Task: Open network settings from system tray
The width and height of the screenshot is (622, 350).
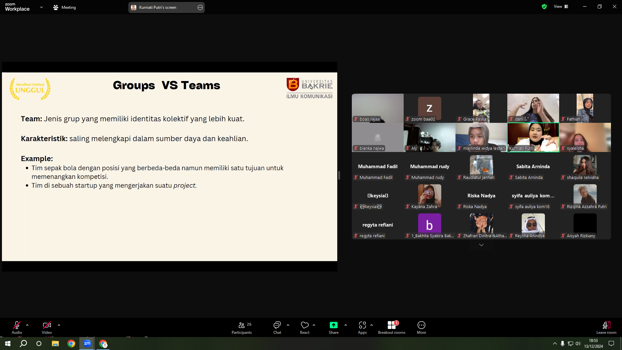Action: click(570, 344)
